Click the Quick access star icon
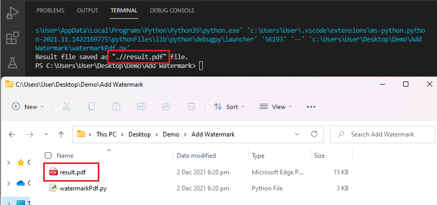This screenshot has height=205, width=437. (21, 163)
